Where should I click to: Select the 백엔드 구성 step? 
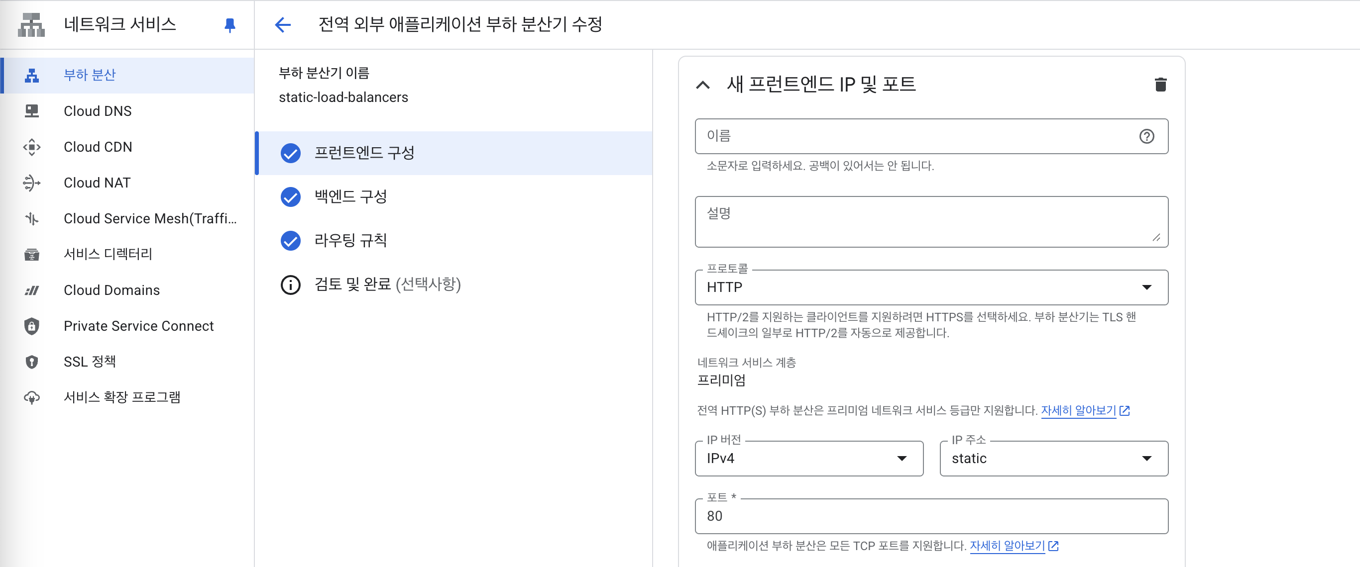click(350, 197)
